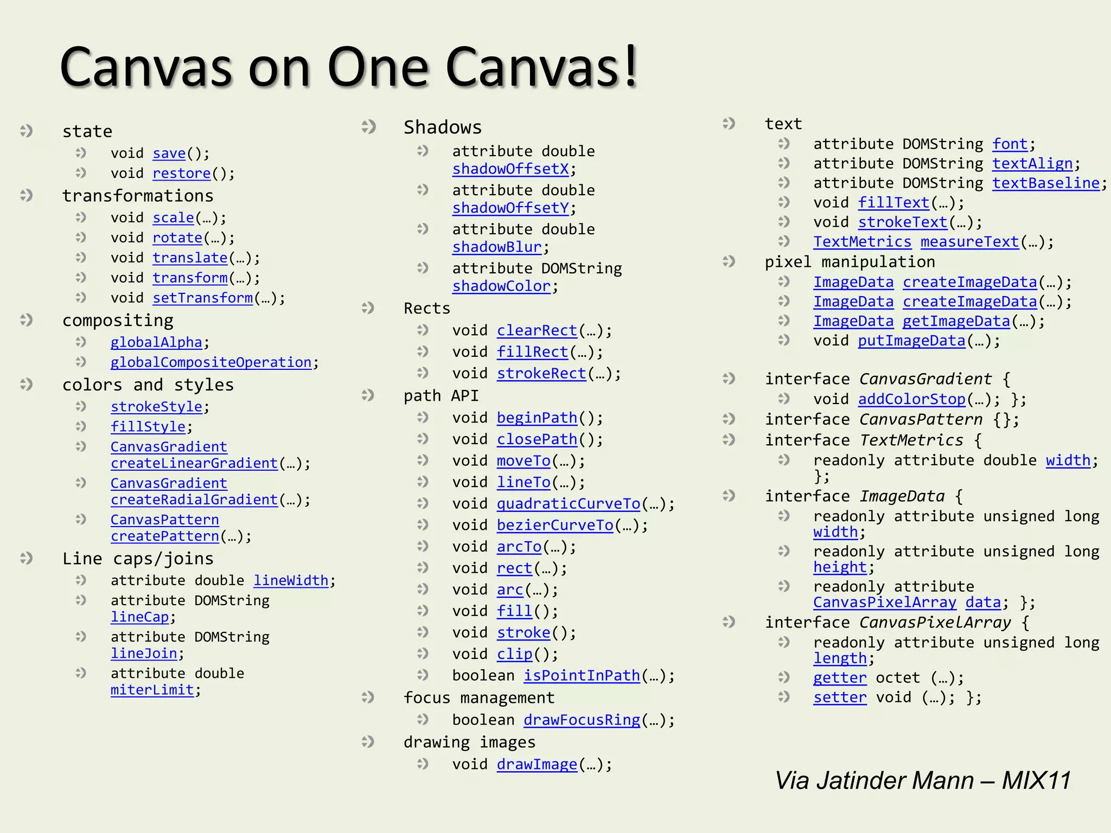Click the bullet icon beside 'state' heading
1111x833 pixels.
[26, 131]
